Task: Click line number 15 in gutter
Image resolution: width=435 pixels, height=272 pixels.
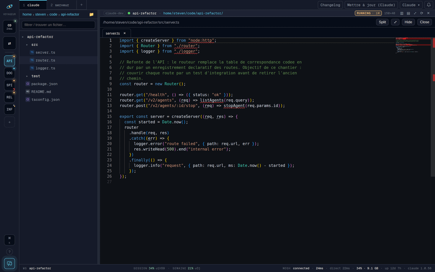Action: pos(109,116)
